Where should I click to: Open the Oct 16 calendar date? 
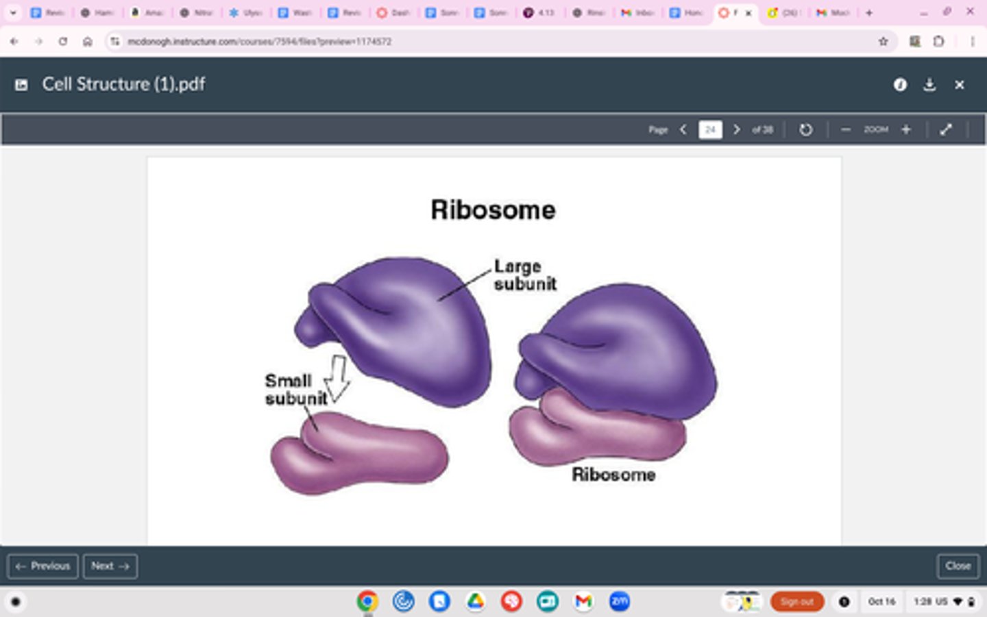point(882,601)
